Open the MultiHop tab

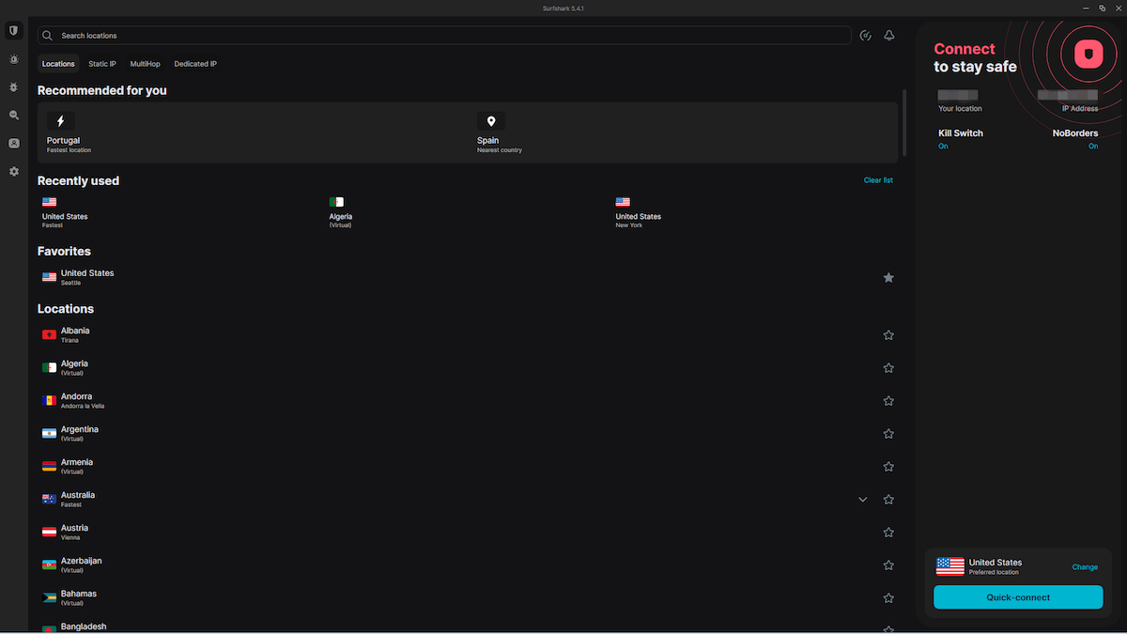(145, 63)
